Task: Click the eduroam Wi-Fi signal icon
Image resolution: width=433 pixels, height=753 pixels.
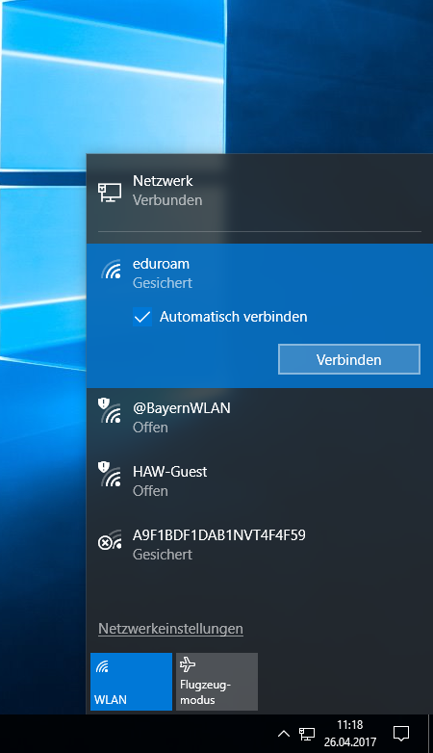Action: coord(111,270)
